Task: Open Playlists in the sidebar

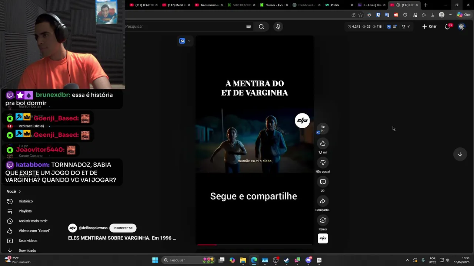Action: pyautogui.click(x=25, y=211)
